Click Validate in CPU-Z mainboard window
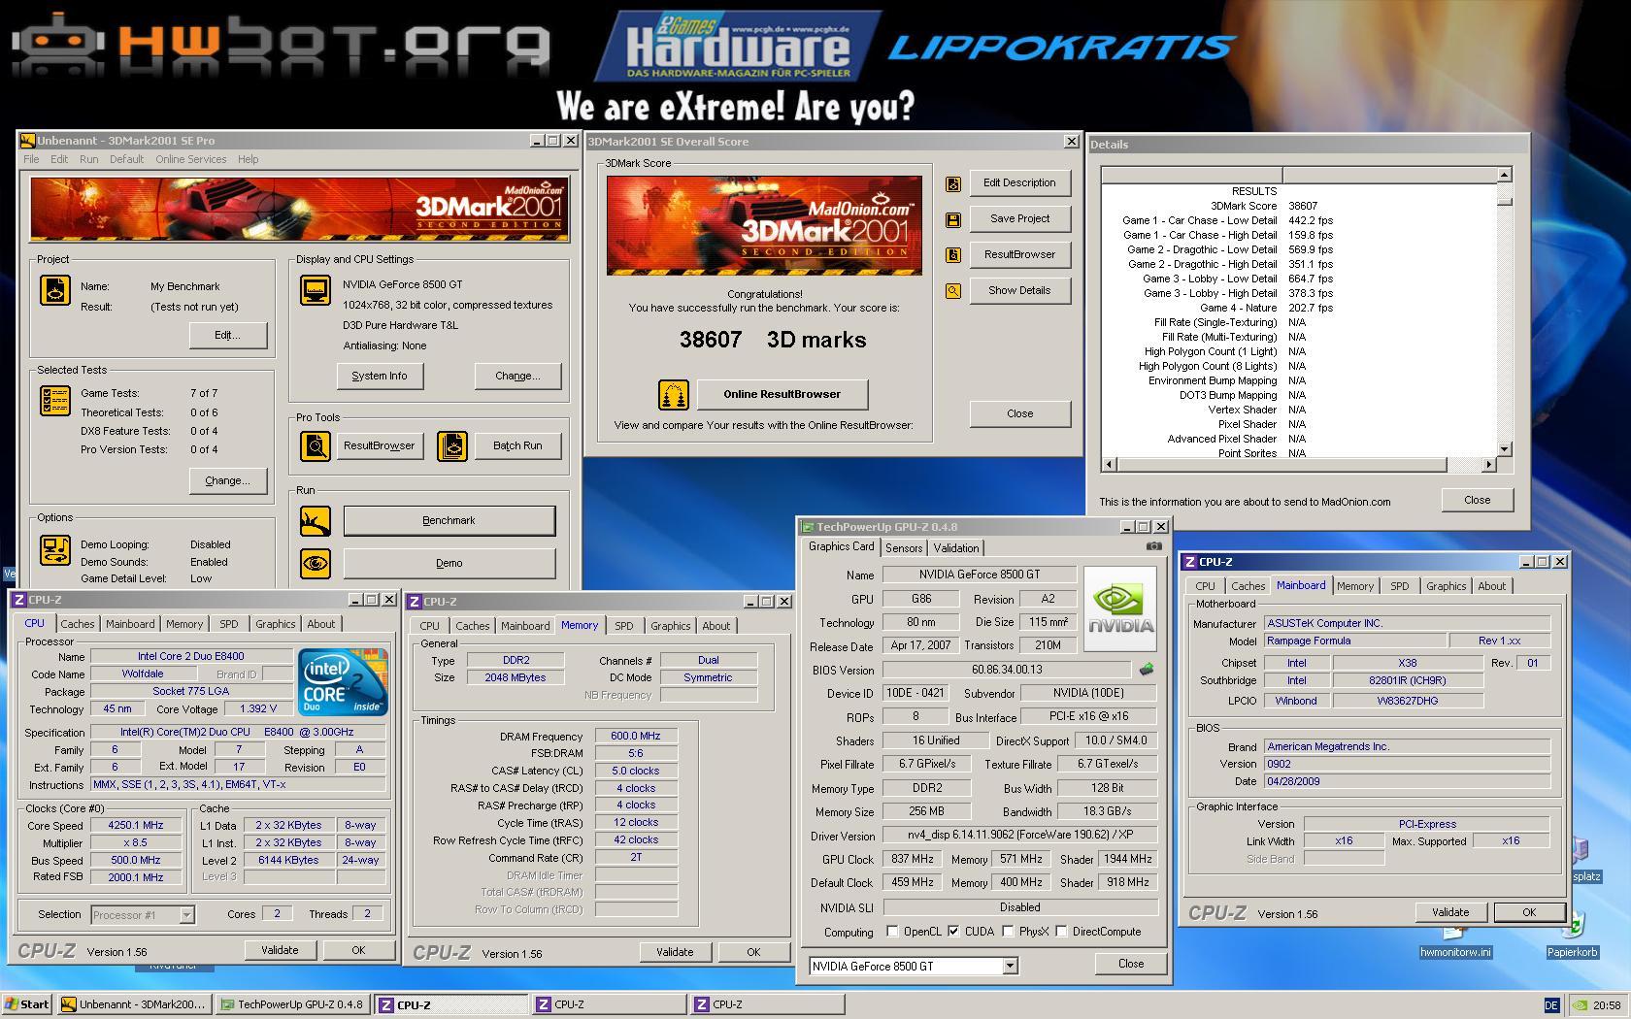This screenshot has height=1019, width=1631. click(x=1450, y=912)
